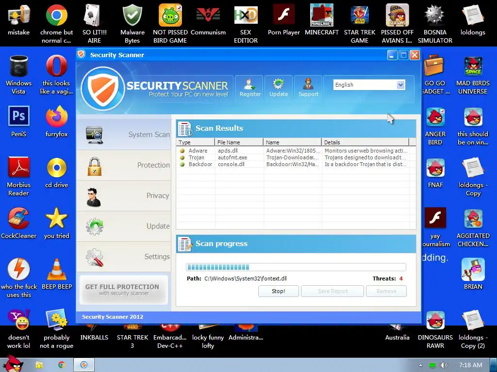497x372 pixels.
Task: Open the Communism desktop icon
Action: coord(208,19)
